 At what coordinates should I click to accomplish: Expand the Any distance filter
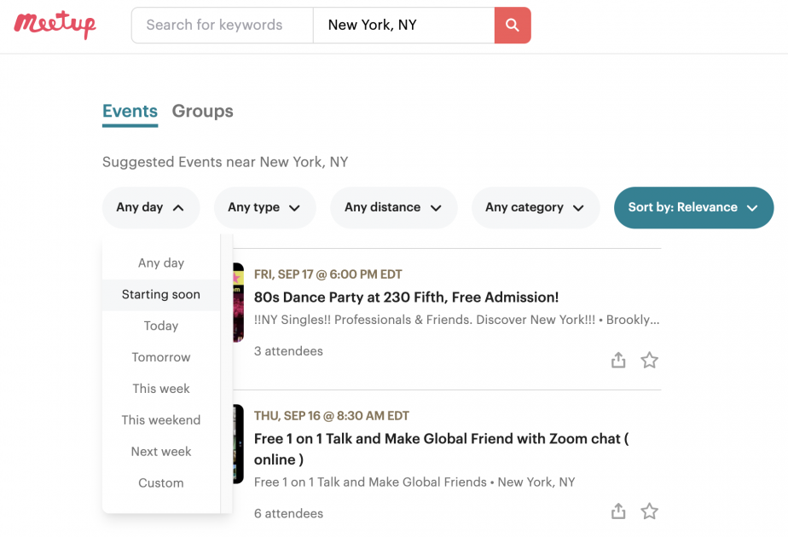[393, 207]
